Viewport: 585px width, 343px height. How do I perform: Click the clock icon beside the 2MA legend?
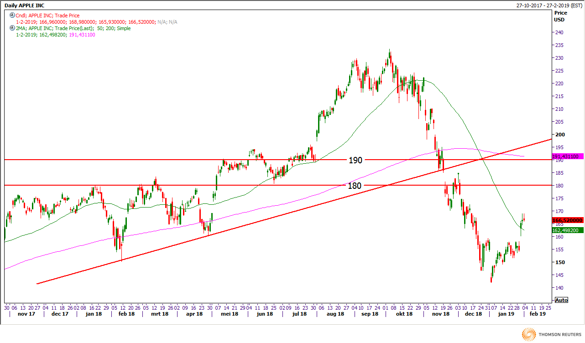point(12,28)
